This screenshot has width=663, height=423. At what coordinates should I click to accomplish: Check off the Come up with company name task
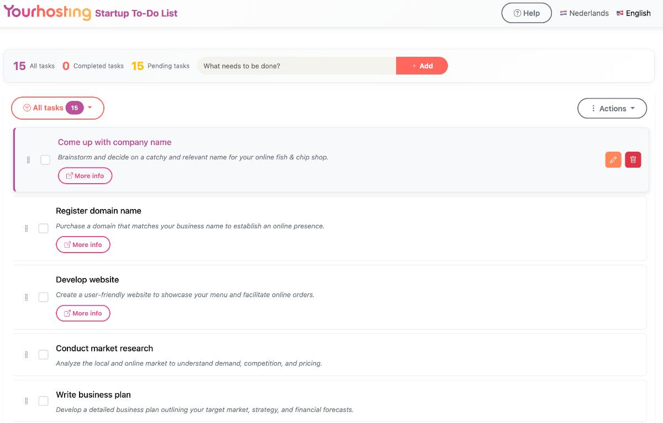click(45, 159)
